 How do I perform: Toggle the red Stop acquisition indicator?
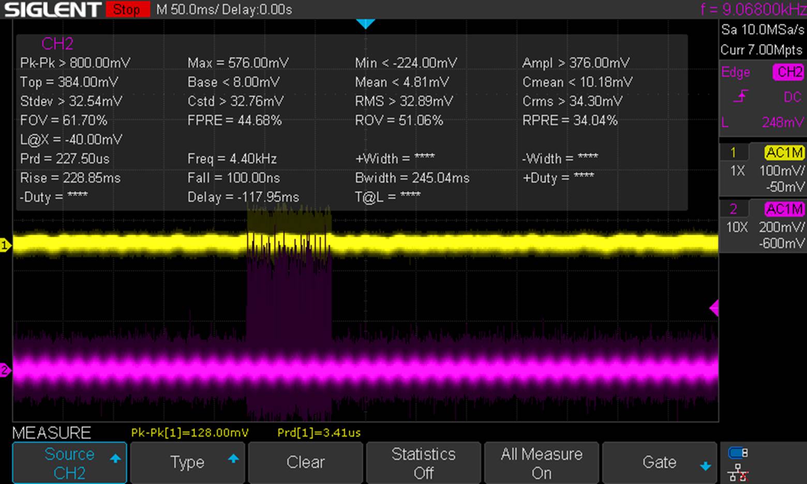pos(127,9)
